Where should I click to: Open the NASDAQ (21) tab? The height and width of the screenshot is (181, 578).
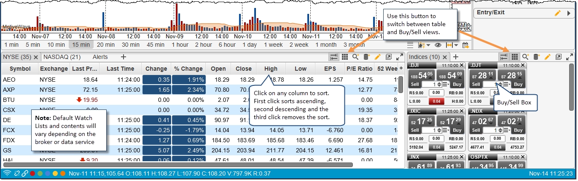(x=62, y=57)
